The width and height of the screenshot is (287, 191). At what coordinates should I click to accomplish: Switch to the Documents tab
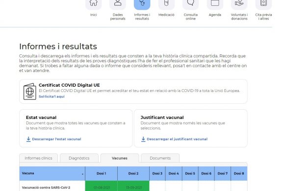(x=160, y=158)
